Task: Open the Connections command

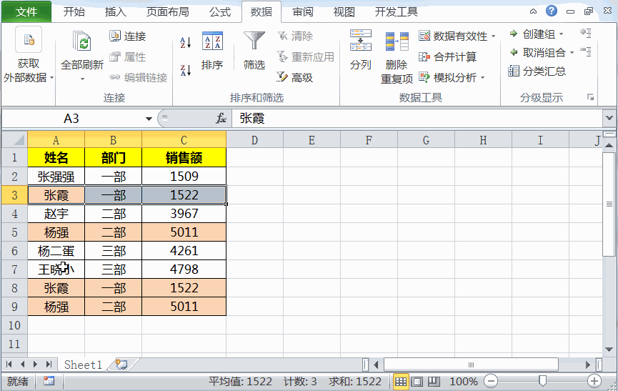Action: click(x=127, y=36)
